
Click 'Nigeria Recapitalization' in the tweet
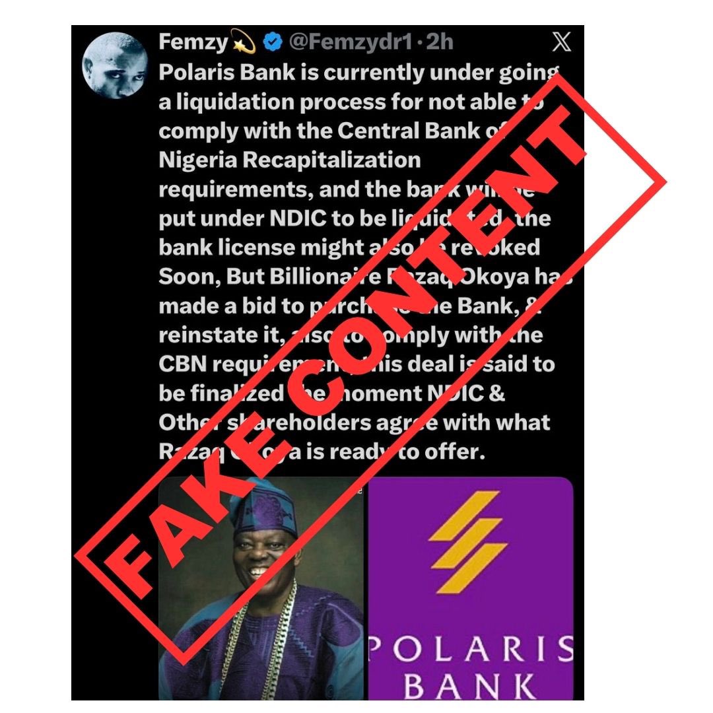pyautogui.click(x=290, y=160)
